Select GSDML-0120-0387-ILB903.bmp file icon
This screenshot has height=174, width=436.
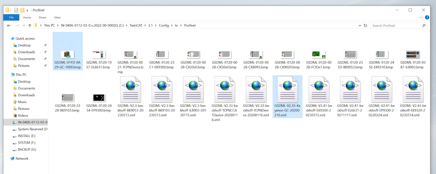point(413,55)
